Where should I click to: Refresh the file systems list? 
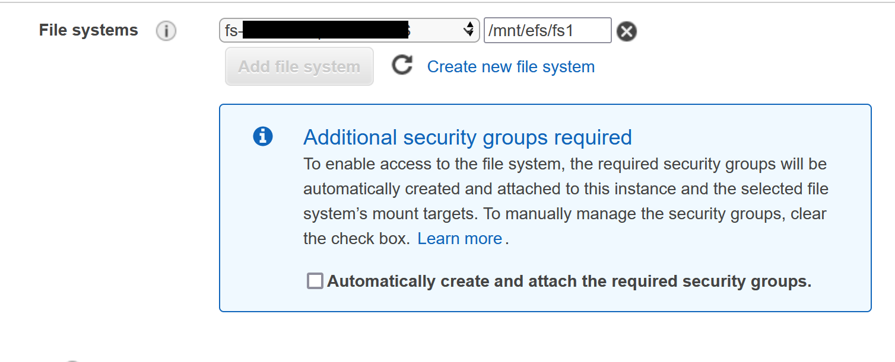[402, 66]
